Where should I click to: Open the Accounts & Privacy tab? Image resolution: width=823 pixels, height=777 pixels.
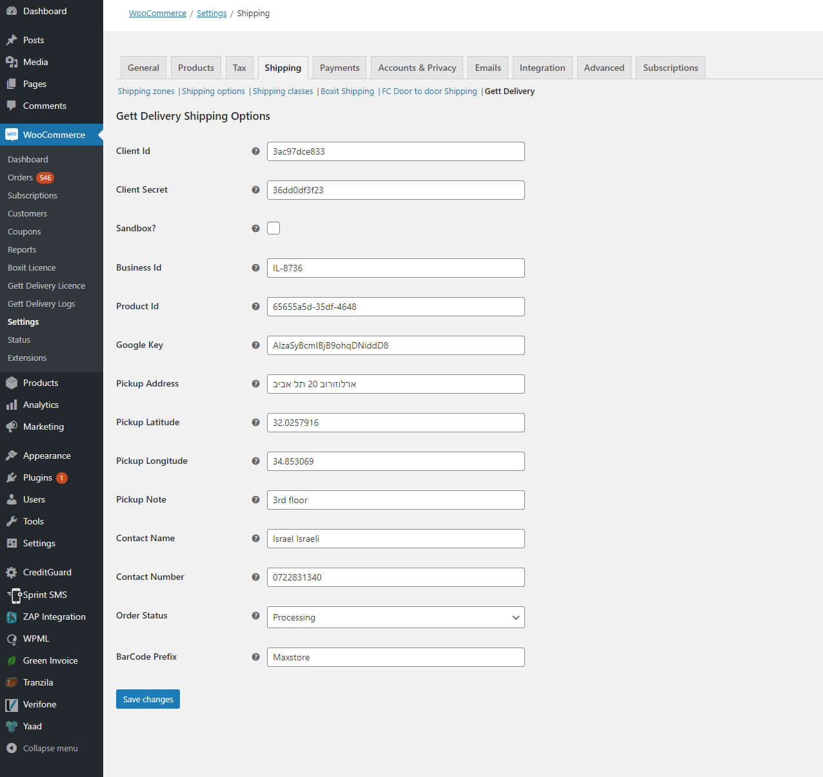click(417, 68)
